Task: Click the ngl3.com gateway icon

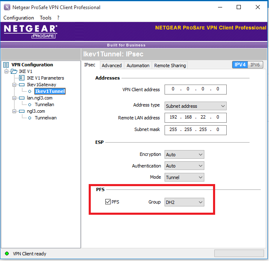Action: [x=22, y=112]
